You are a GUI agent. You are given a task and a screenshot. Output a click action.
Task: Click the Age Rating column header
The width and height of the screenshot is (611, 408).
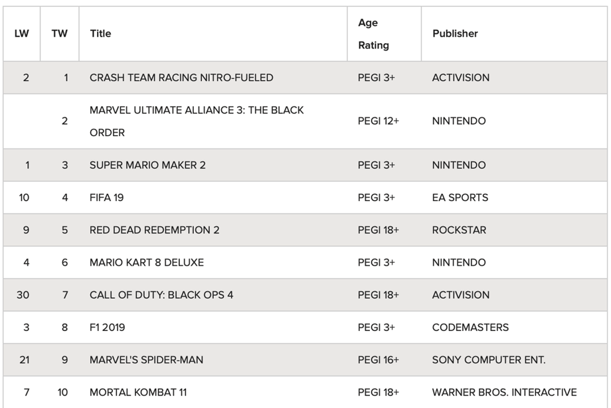pos(373,34)
